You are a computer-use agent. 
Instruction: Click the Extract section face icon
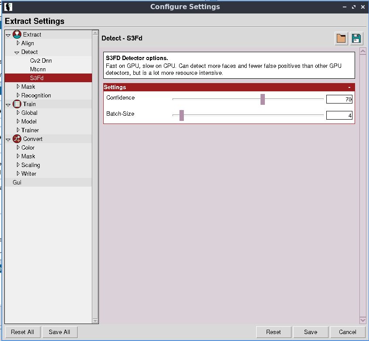point(17,34)
